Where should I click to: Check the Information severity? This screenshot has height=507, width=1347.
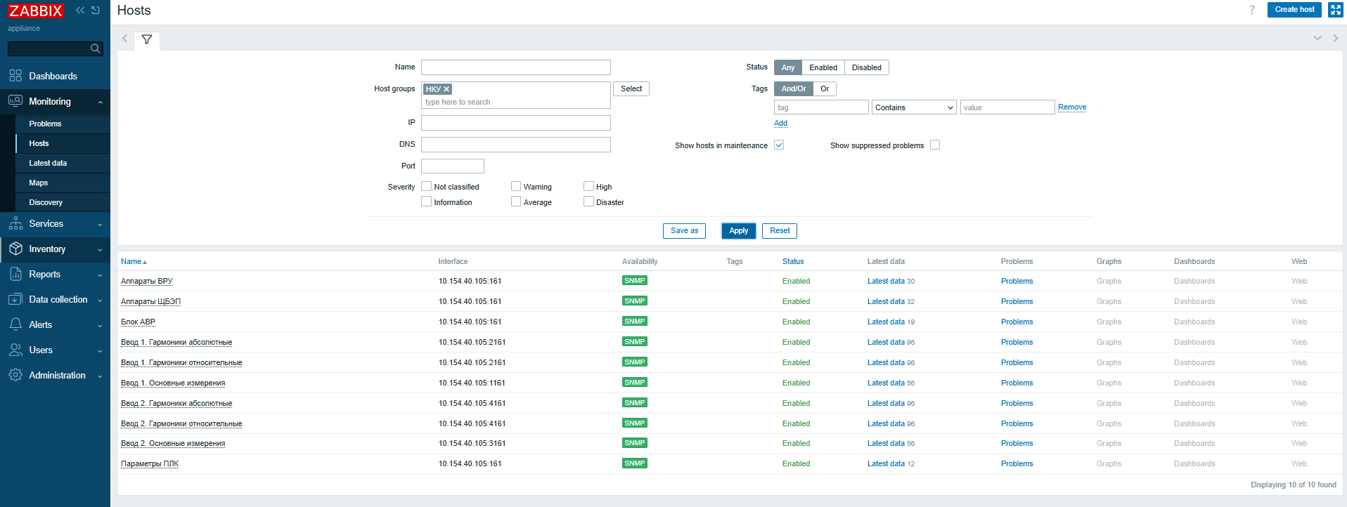point(426,202)
